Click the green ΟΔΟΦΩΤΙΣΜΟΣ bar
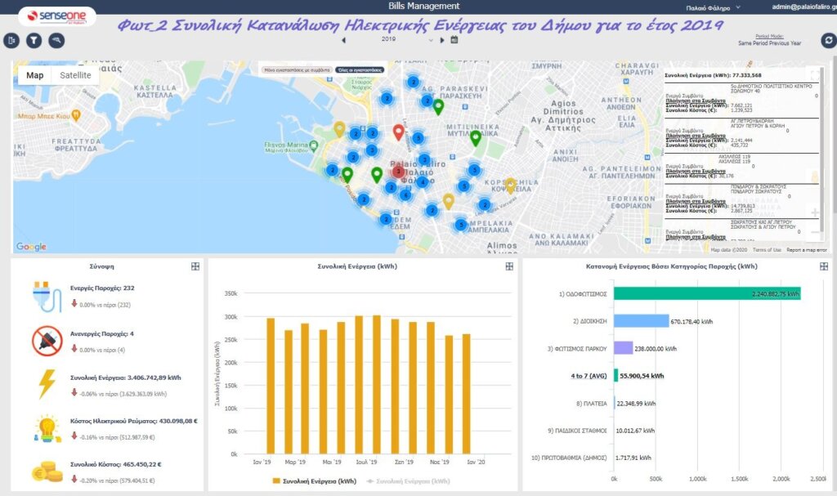 tap(707, 293)
